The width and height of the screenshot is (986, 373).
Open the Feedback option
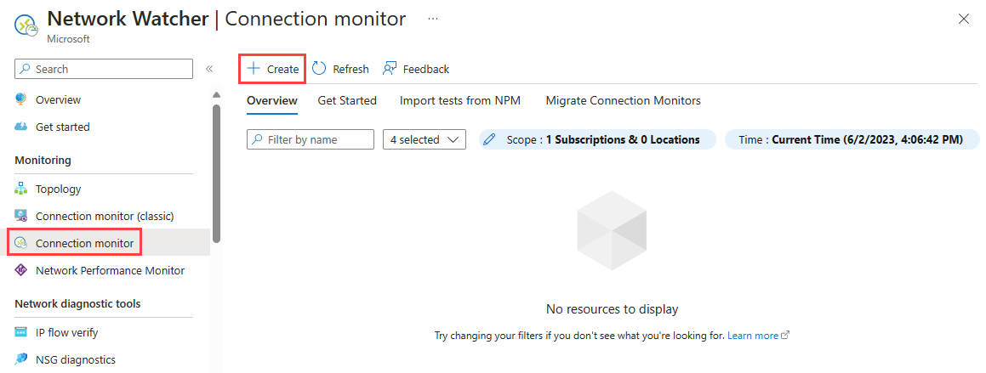[416, 69]
